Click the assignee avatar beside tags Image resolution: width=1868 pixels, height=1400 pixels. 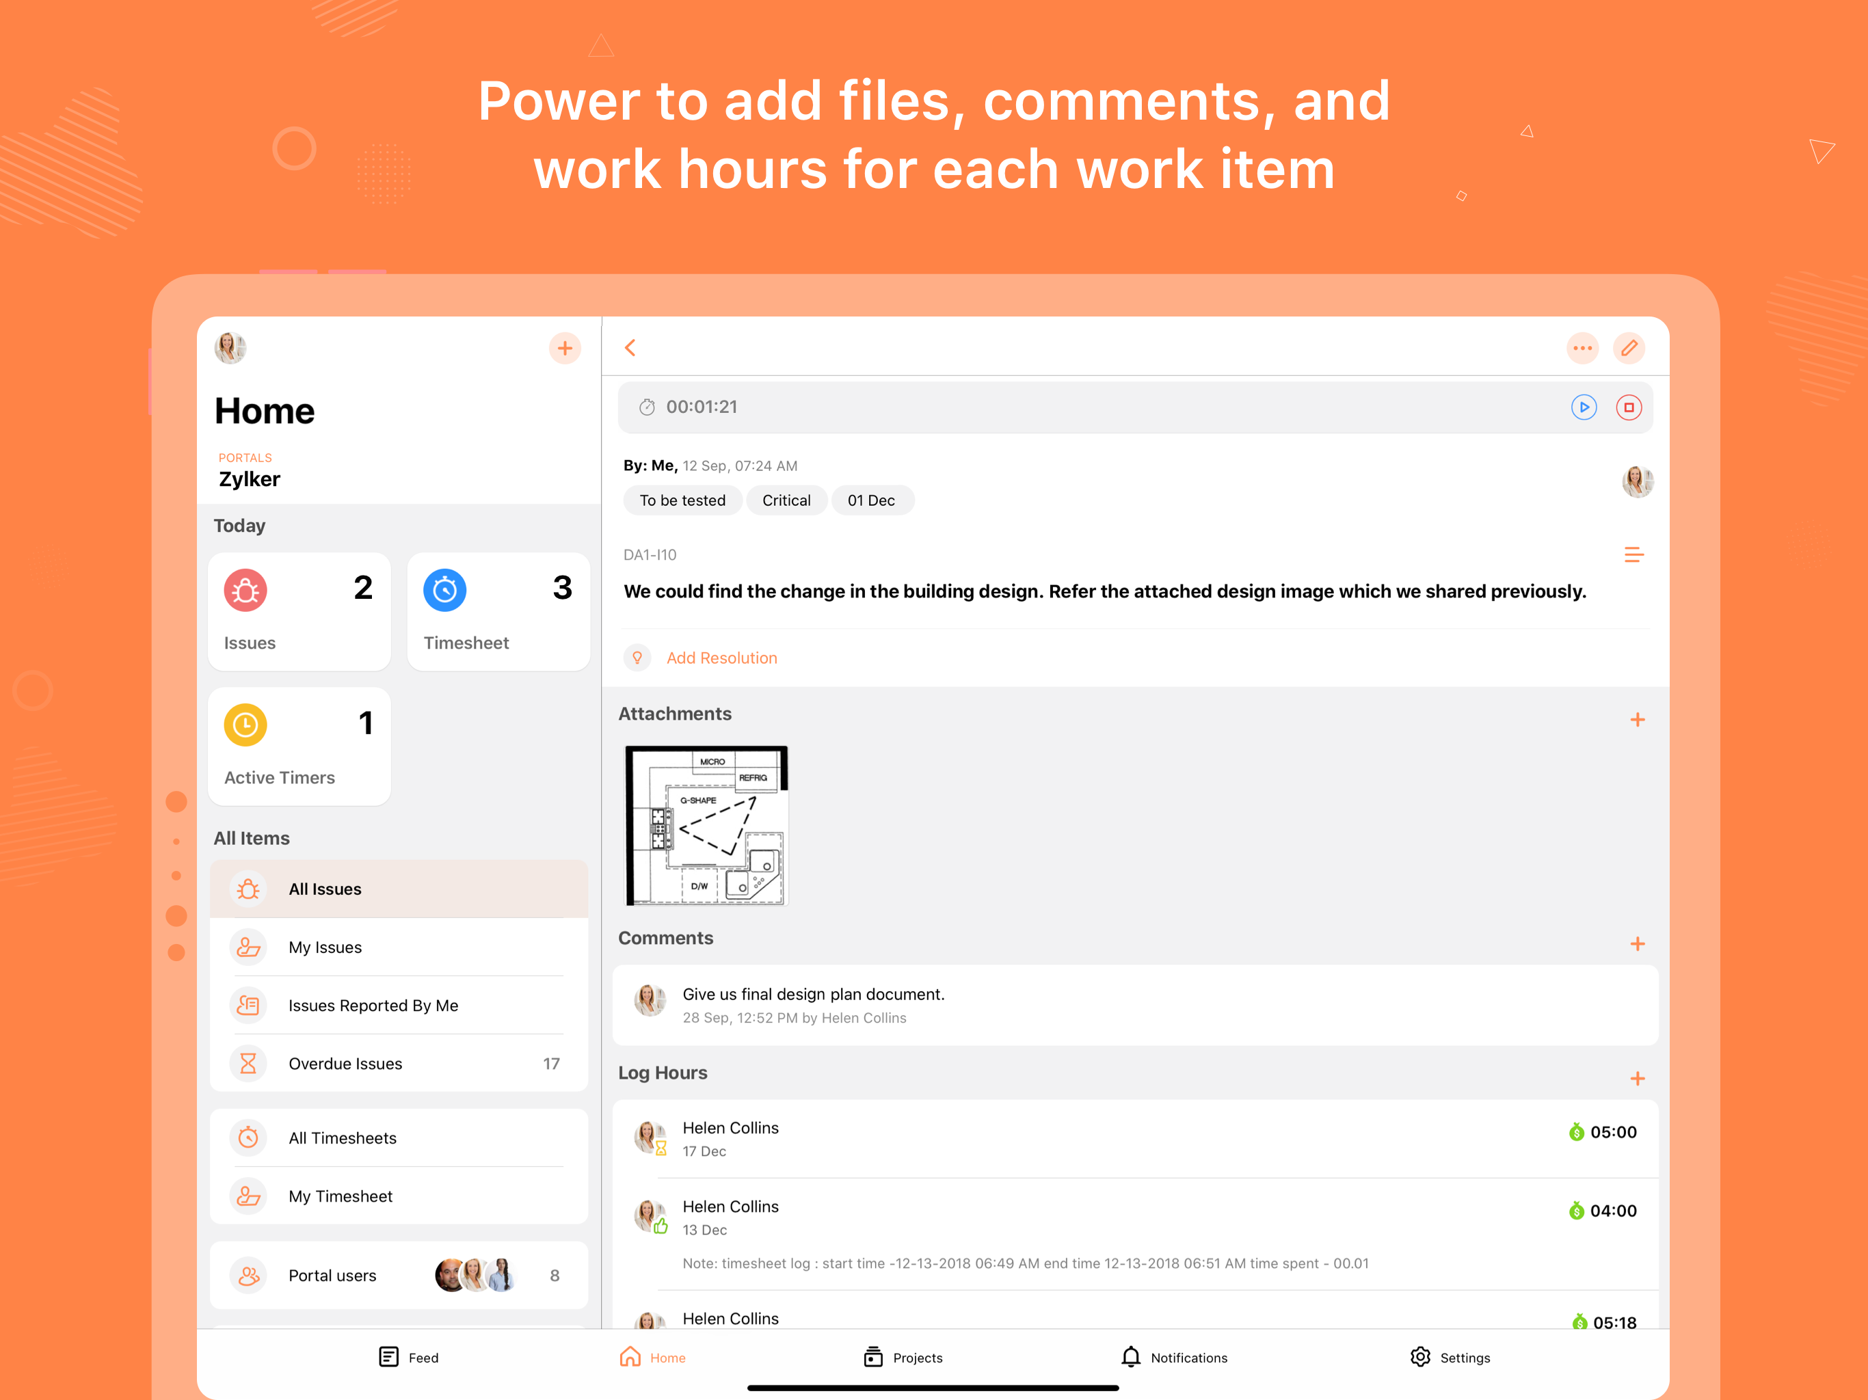pyautogui.click(x=1638, y=481)
